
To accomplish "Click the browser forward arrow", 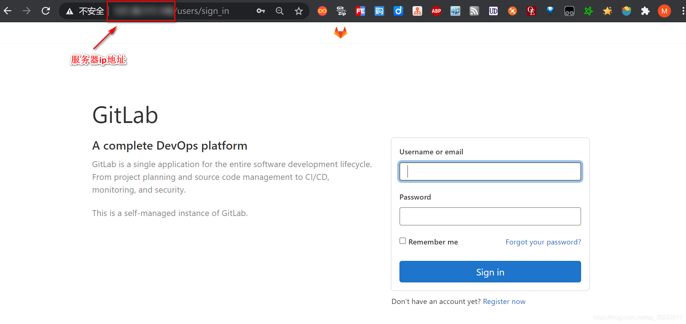I will (x=27, y=11).
